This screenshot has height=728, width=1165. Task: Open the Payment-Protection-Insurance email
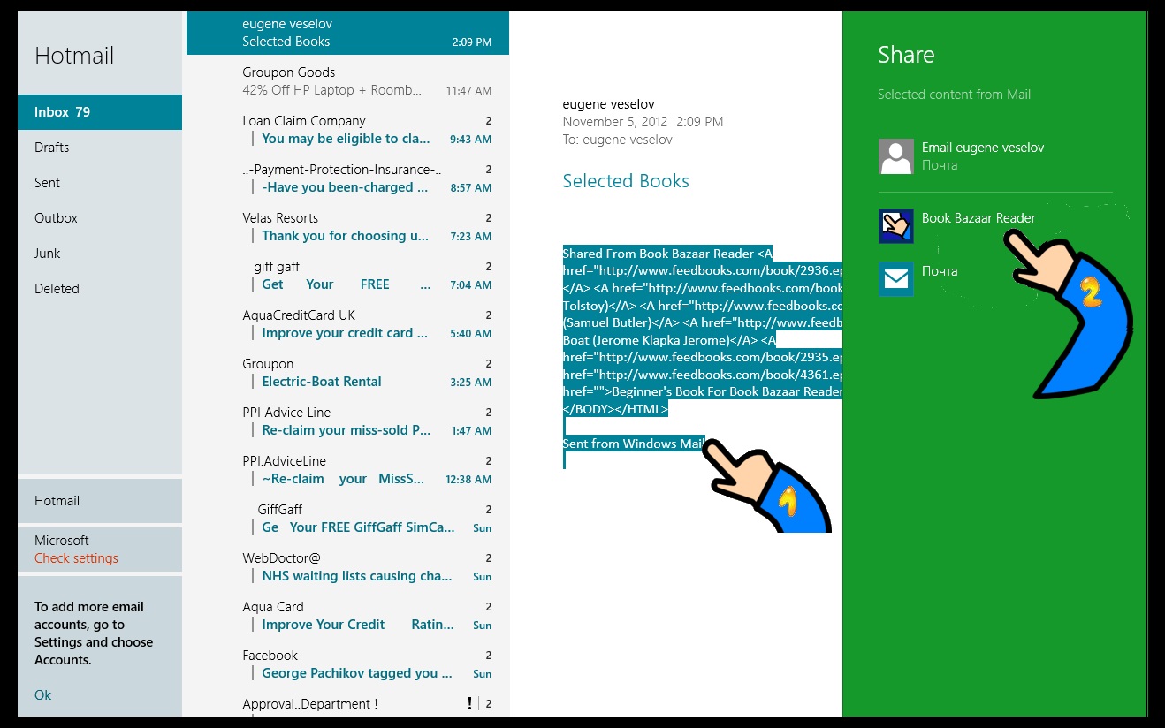coord(347,178)
